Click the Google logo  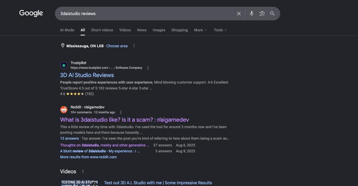(x=31, y=13)
